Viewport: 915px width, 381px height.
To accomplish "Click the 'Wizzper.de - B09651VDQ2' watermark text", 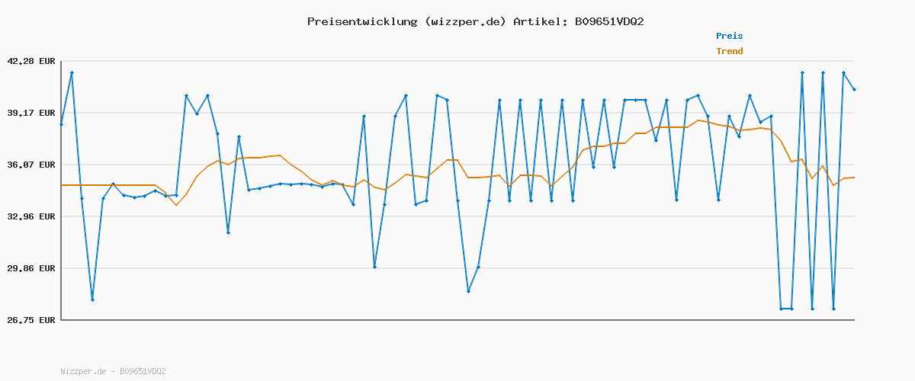I will point(113,371).
